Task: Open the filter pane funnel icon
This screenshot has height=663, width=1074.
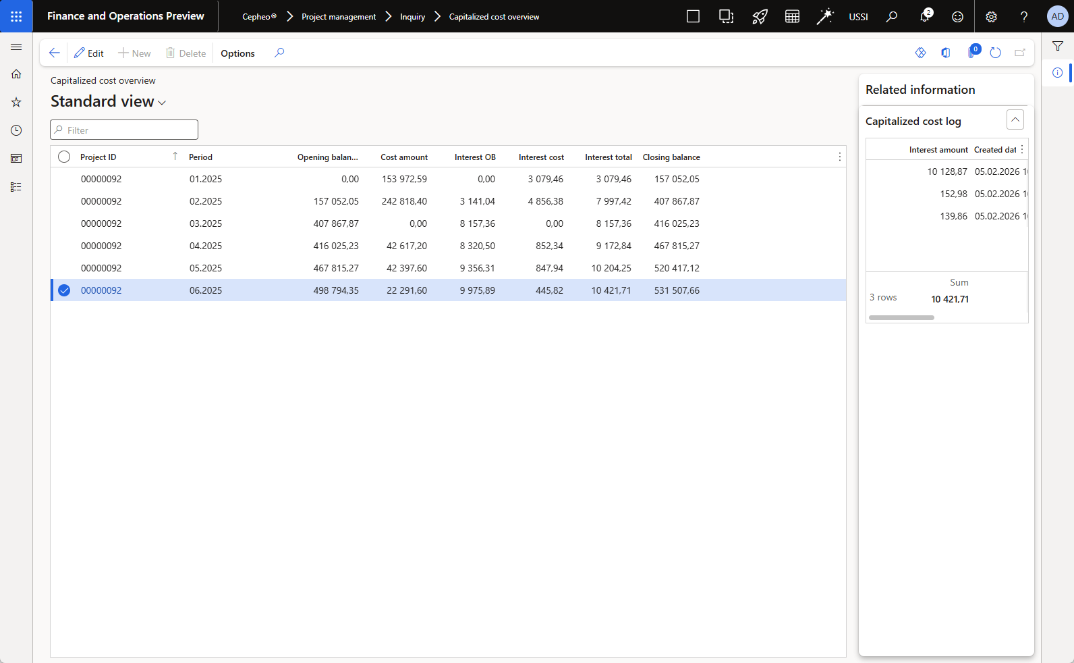Action: pos(1057,46)
